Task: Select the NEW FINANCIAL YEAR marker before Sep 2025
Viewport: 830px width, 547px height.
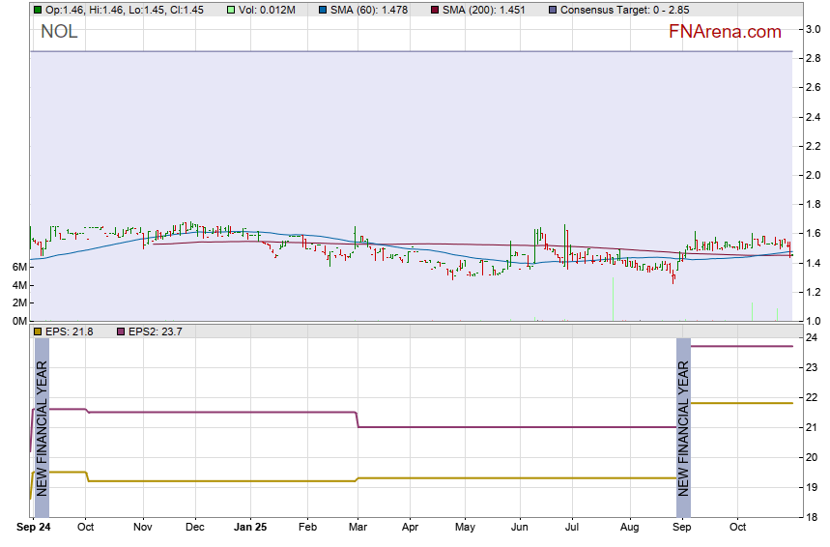Action: coord(683,427)
